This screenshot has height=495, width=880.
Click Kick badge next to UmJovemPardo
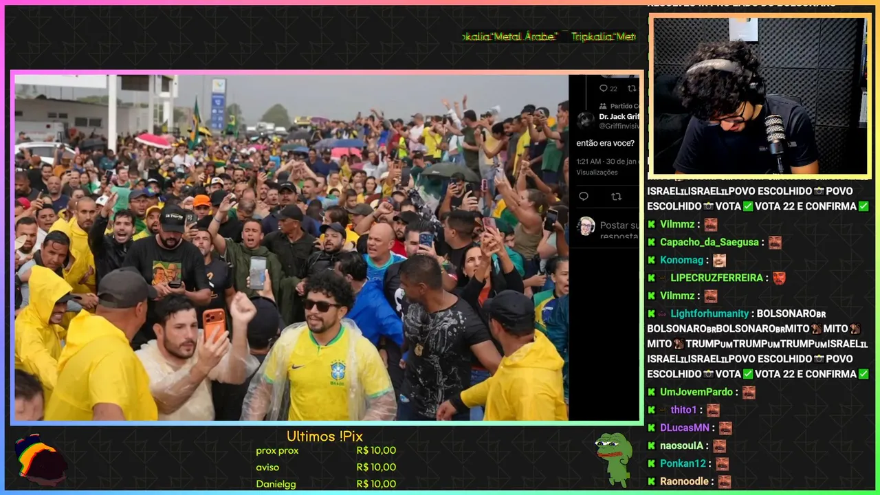point(652,392)
